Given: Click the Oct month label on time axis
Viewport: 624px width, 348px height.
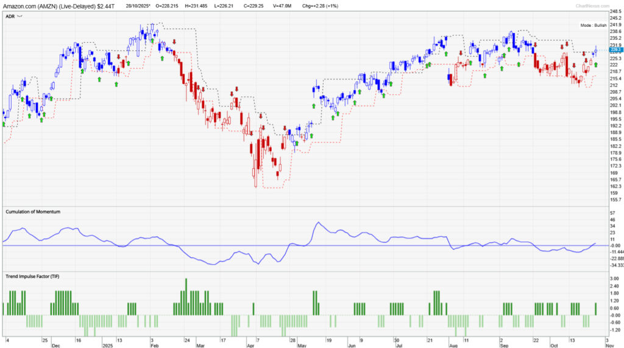Looking at the screenshot, I should 554,346.
